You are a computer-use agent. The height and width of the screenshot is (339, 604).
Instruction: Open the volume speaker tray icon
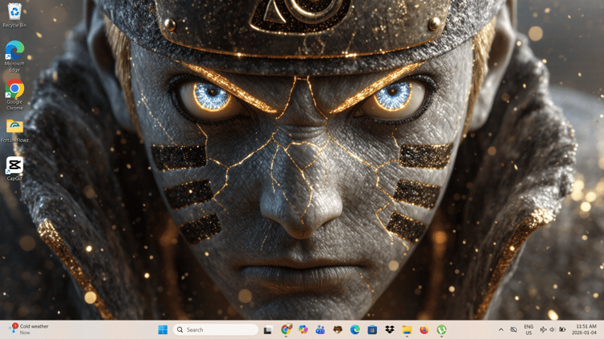552,330
